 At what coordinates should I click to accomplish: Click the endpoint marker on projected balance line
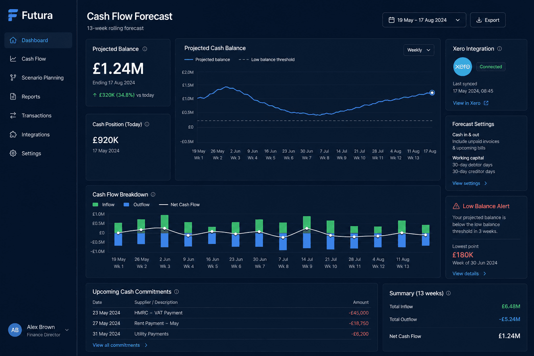432,93
